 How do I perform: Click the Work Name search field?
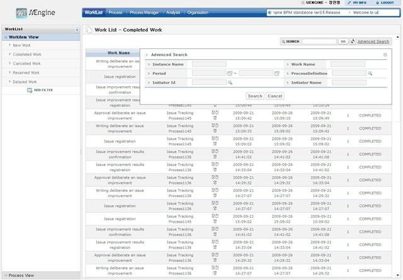[x=348, y=64]
